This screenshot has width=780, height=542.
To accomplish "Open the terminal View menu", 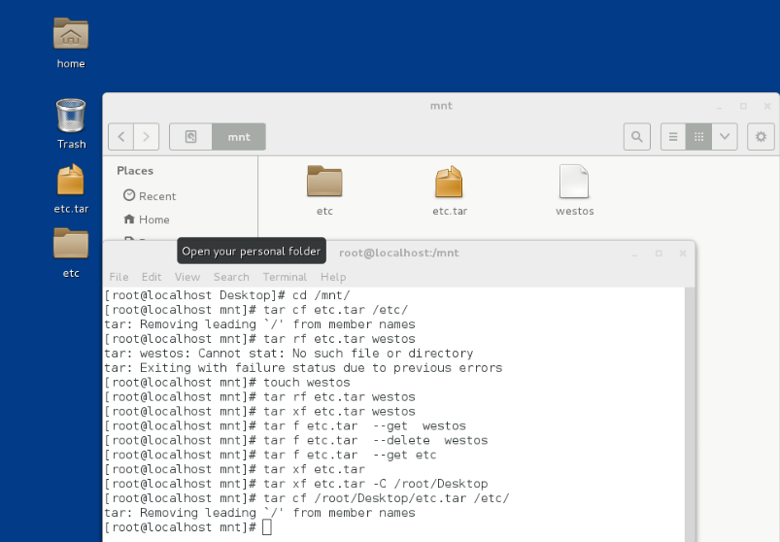I will pyautogui.click(x=187, y=277).
